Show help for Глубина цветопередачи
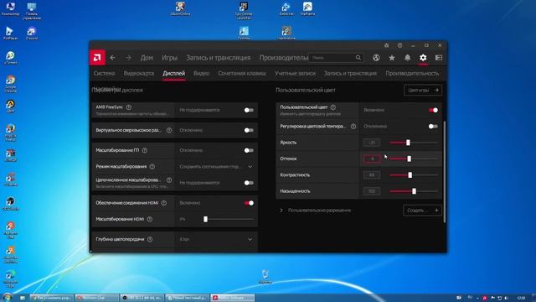Image resolution: width=536 pixels, height=302 pixels. coord(150,239)
